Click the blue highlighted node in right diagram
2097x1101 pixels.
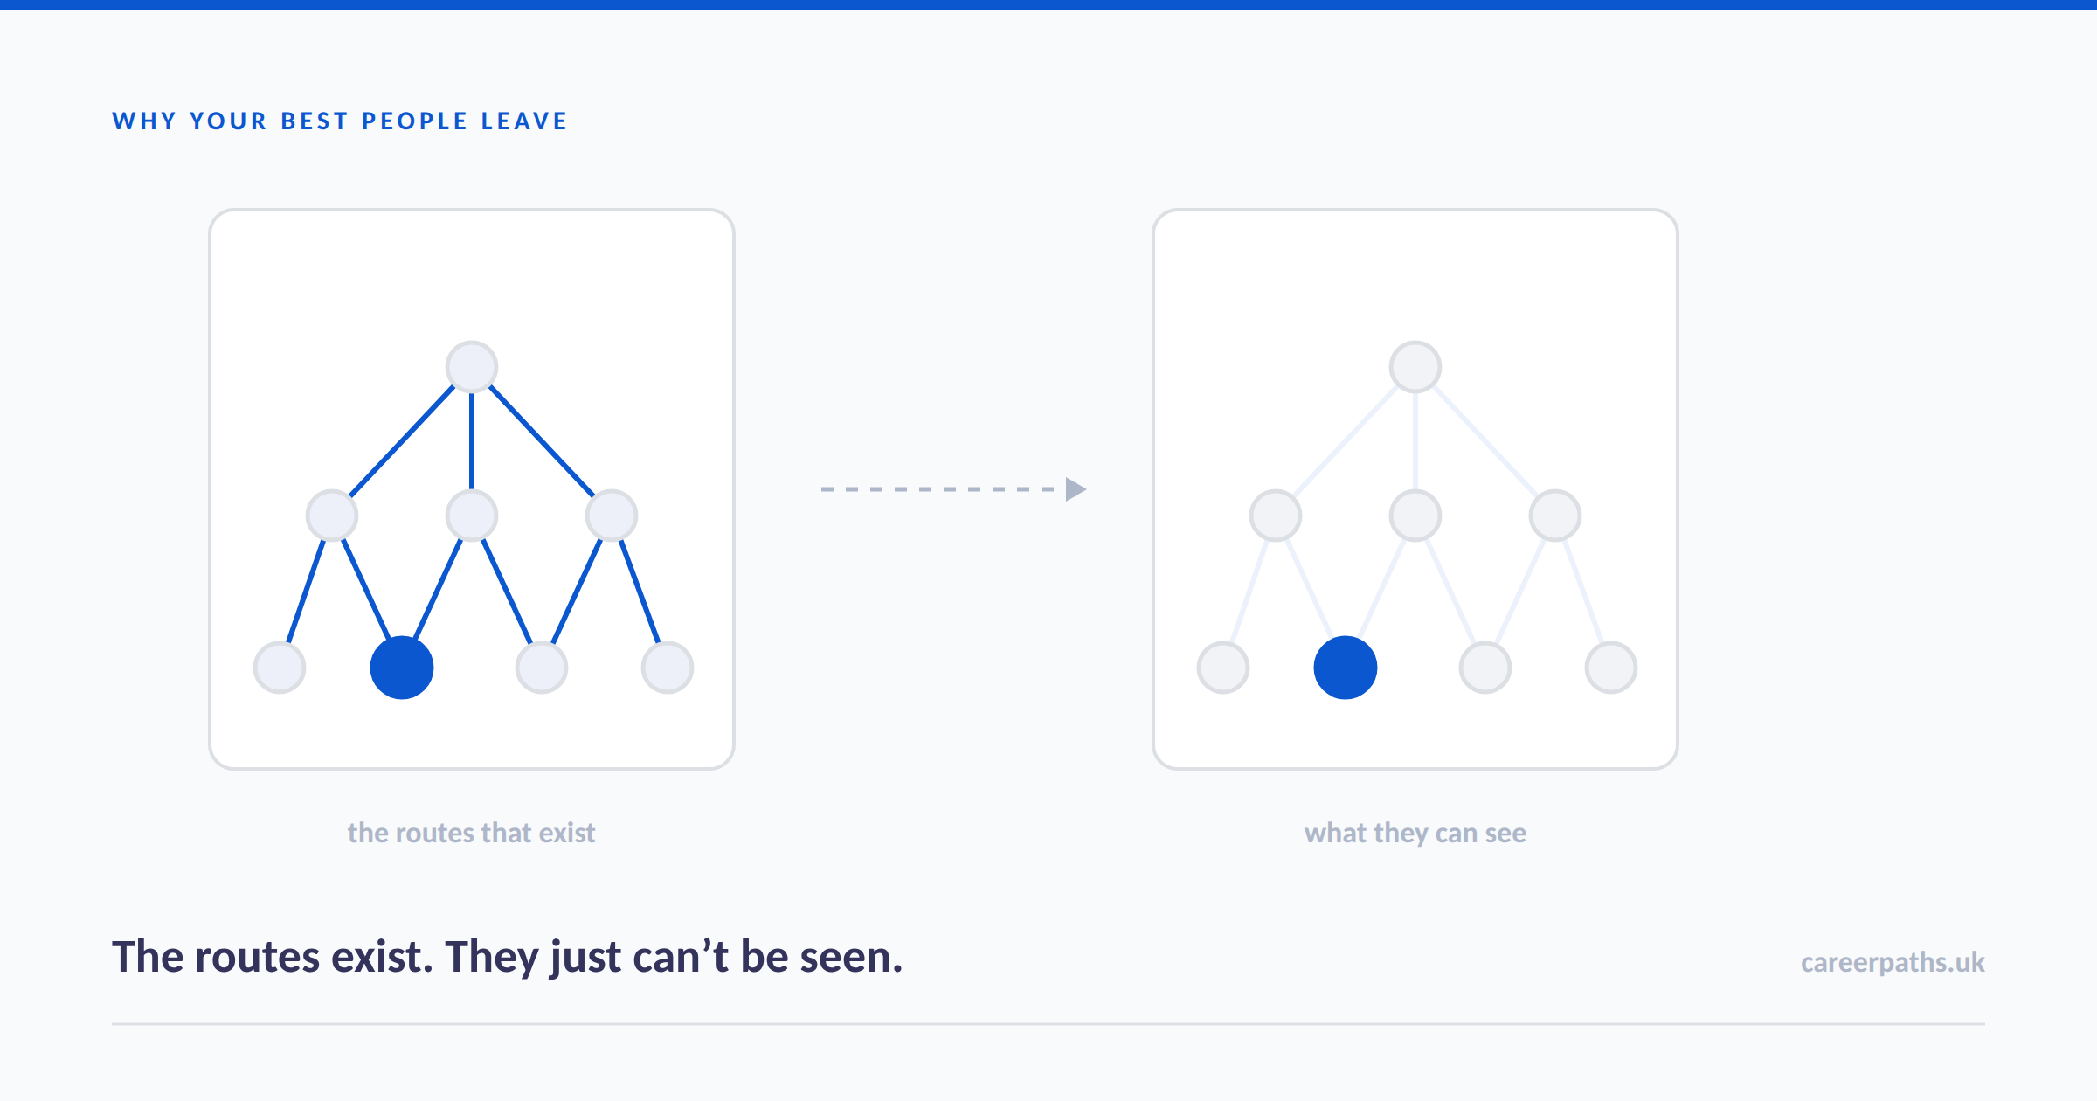click(1346, 668)
